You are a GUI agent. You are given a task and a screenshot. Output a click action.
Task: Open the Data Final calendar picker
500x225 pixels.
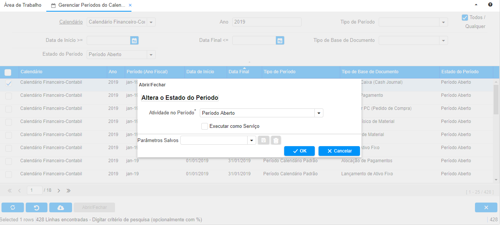(280, 40)
